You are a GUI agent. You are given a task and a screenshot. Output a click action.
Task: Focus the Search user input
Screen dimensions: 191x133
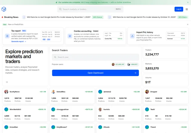click(x=95, y=57)
